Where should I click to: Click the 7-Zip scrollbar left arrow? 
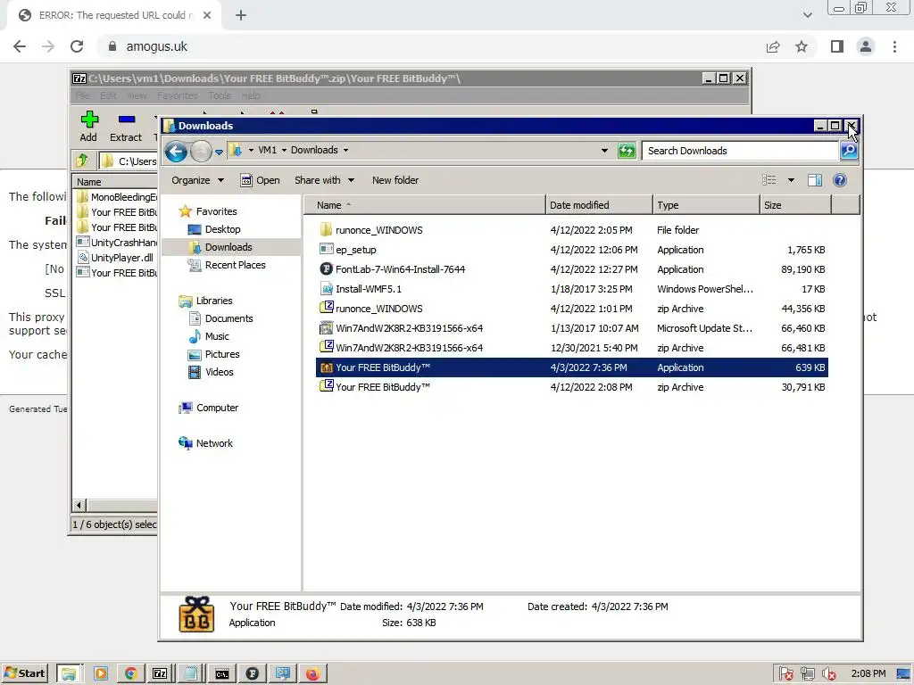click(x=79, y=505)
